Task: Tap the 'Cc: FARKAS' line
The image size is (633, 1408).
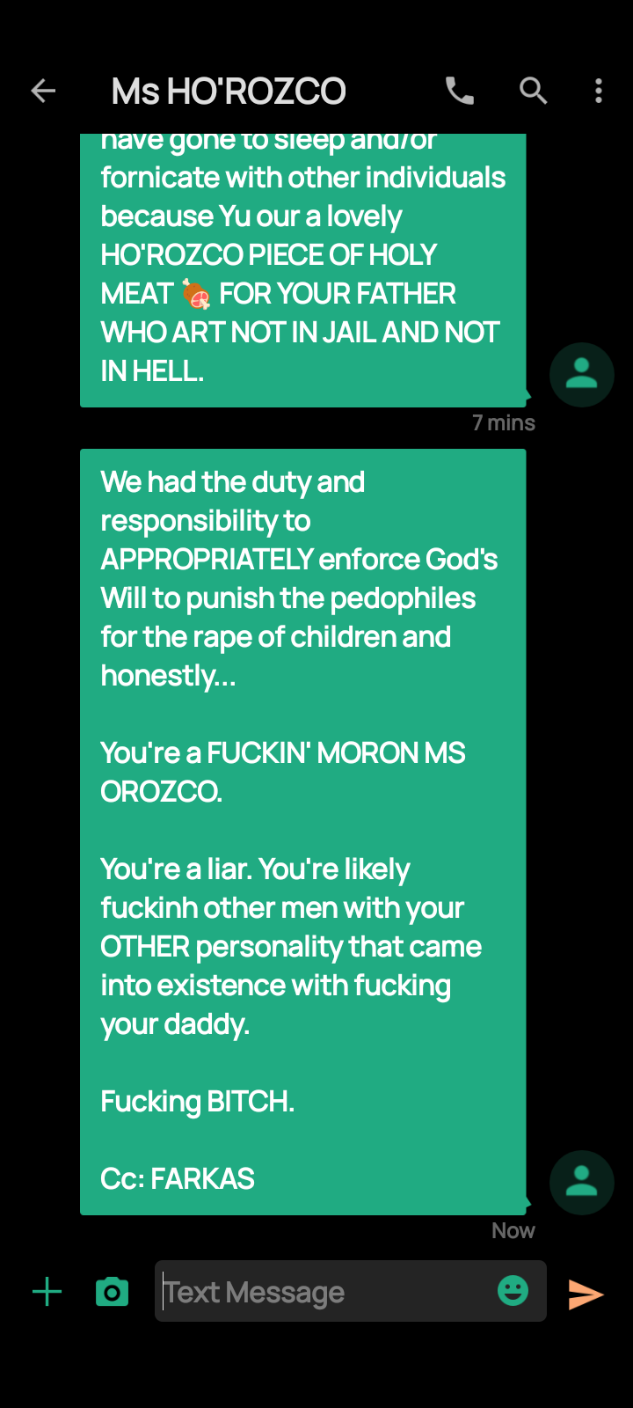Action: click(x=178, y=1178)
